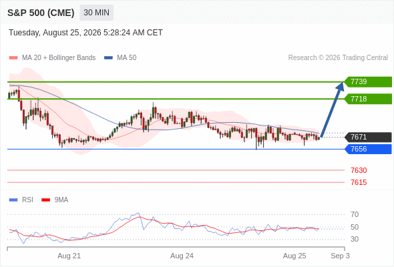The height and width of the screenshot is (267, 394).
Task: Click the red 9MA legend swatch
Action: [45, 200]
